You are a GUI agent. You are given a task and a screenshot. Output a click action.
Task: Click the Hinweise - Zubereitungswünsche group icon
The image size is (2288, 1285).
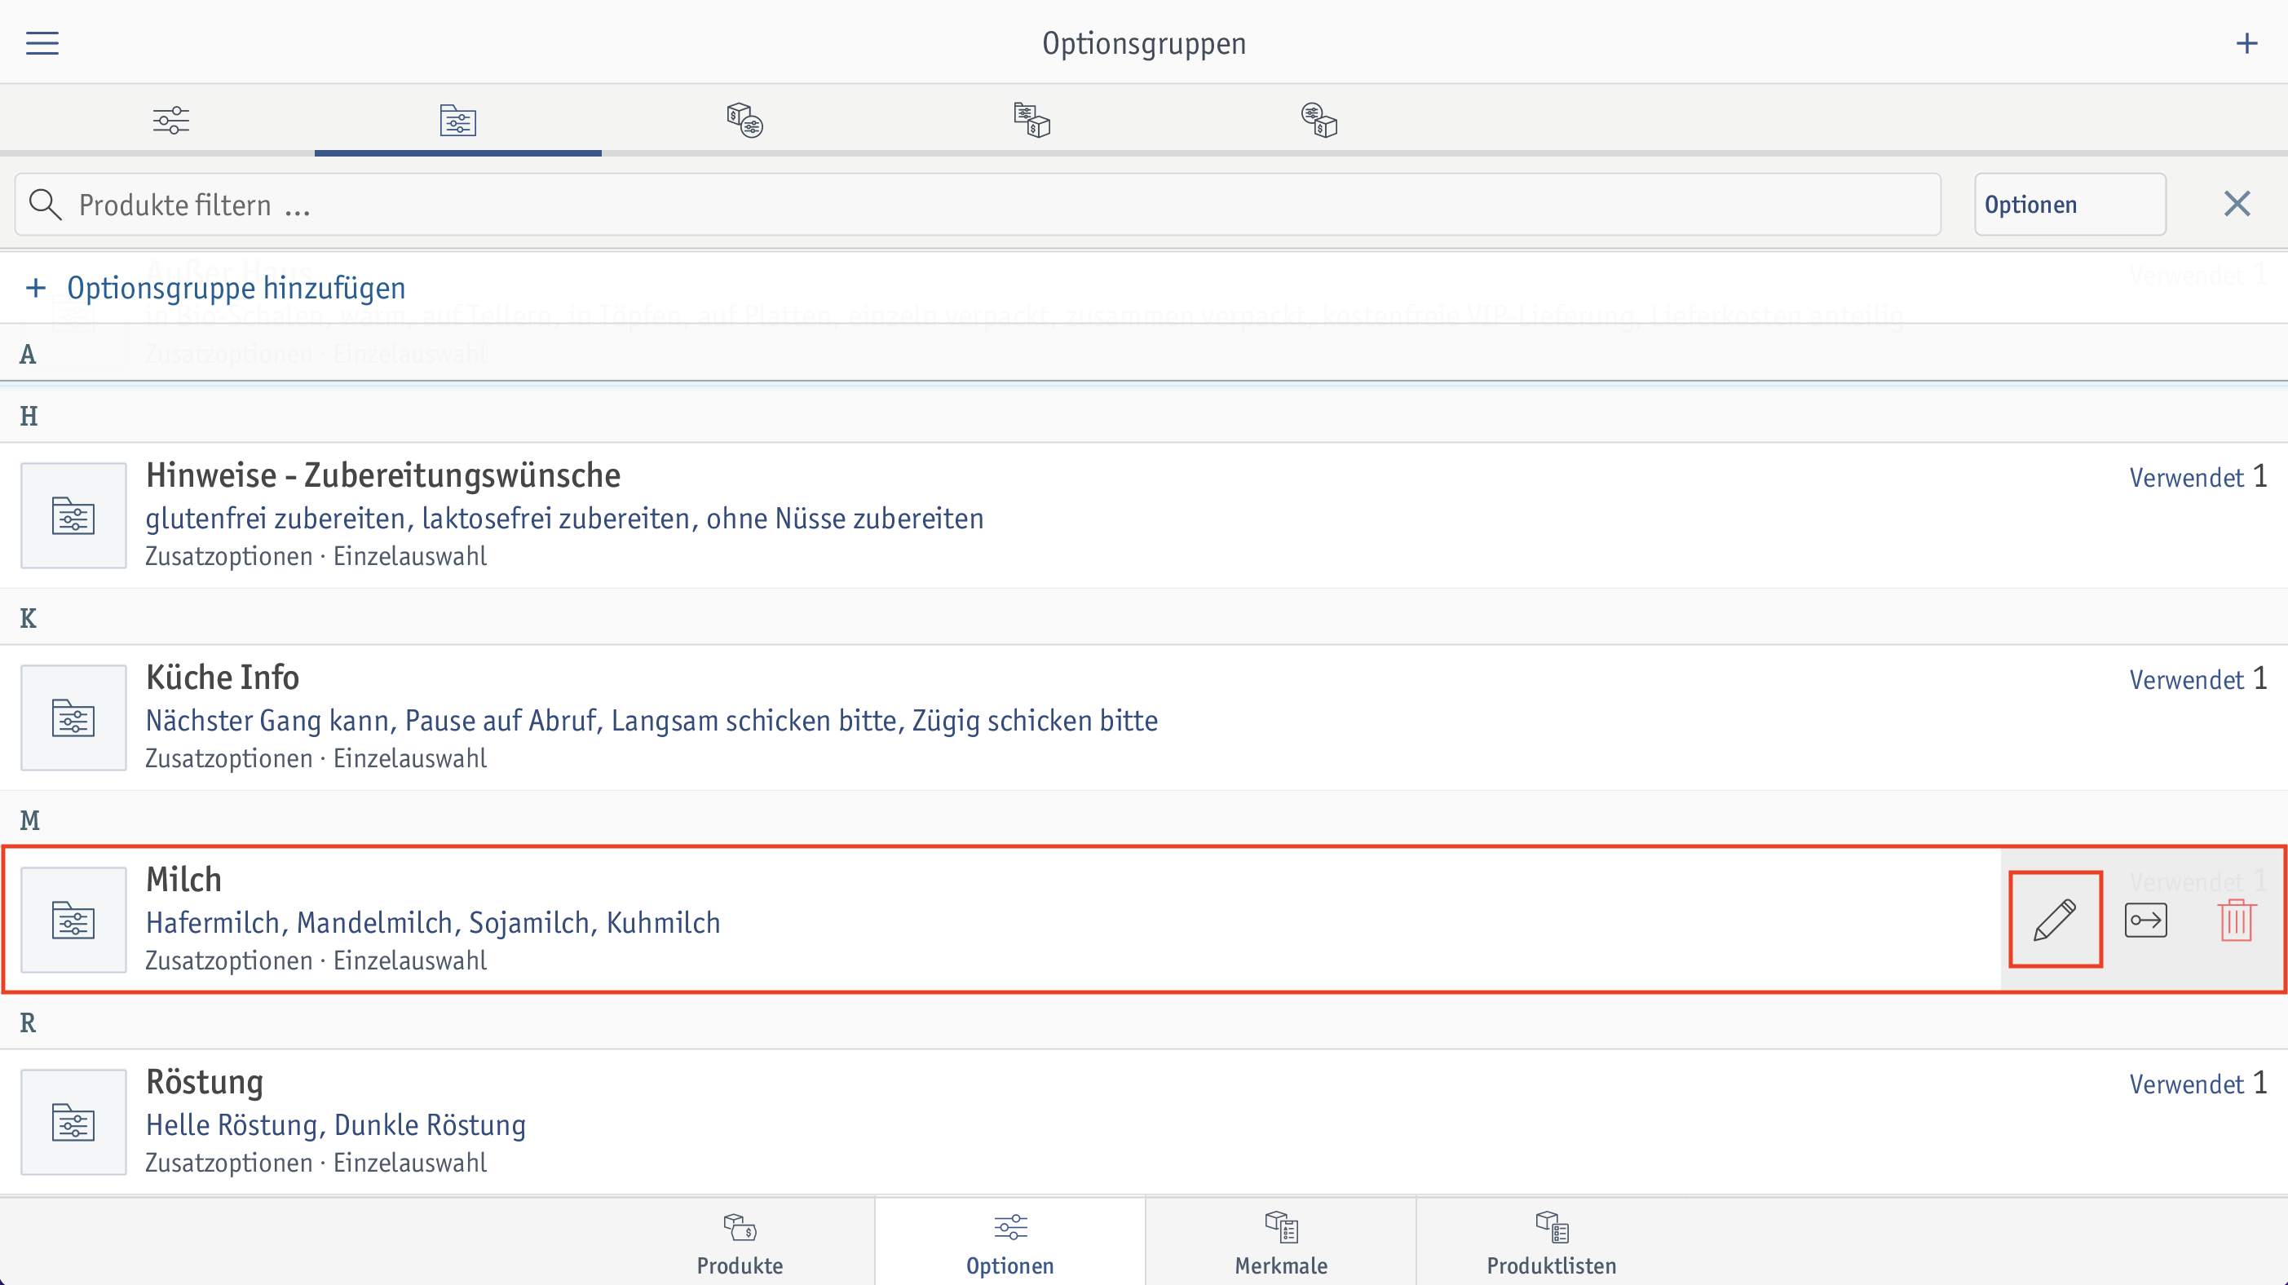click(x=73, y=515)
